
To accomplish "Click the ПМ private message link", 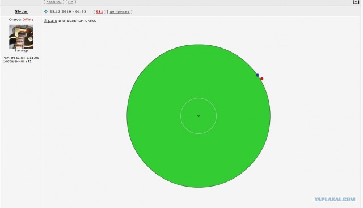I will click(70, 2).
